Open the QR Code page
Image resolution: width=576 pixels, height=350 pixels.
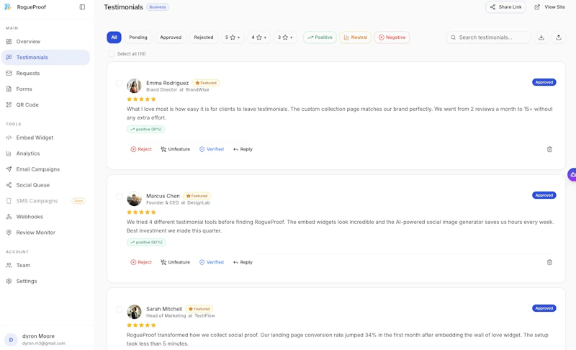[45, 104]
